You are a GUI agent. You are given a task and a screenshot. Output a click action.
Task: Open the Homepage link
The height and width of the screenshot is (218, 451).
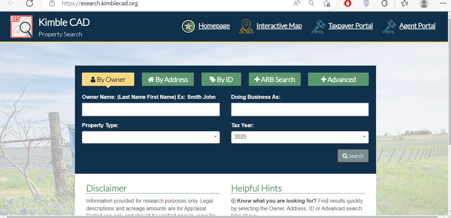tap(214, 26)
